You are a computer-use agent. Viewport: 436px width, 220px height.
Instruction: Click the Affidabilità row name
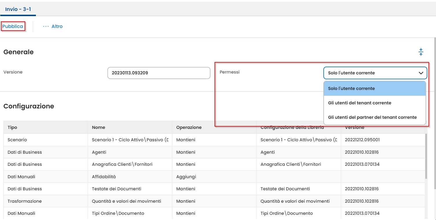coord(104,177)
